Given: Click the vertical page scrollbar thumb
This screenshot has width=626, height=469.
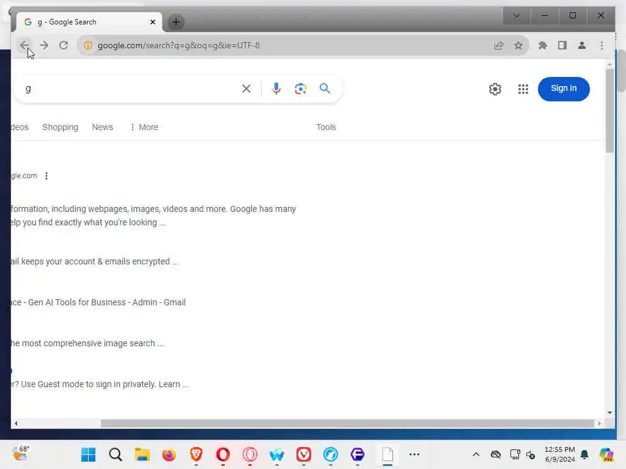Looking at the screenshot, I should tap(609, 111).
